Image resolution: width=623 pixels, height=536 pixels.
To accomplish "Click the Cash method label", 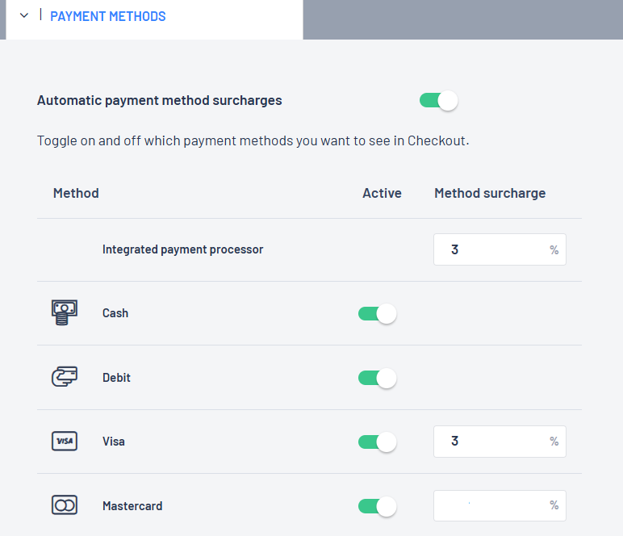I will pyautogui.click(x=115, y=313).
